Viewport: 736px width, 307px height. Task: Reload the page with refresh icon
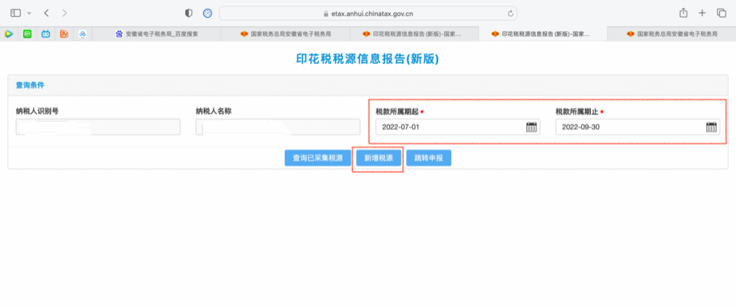[x=510, y=14]
